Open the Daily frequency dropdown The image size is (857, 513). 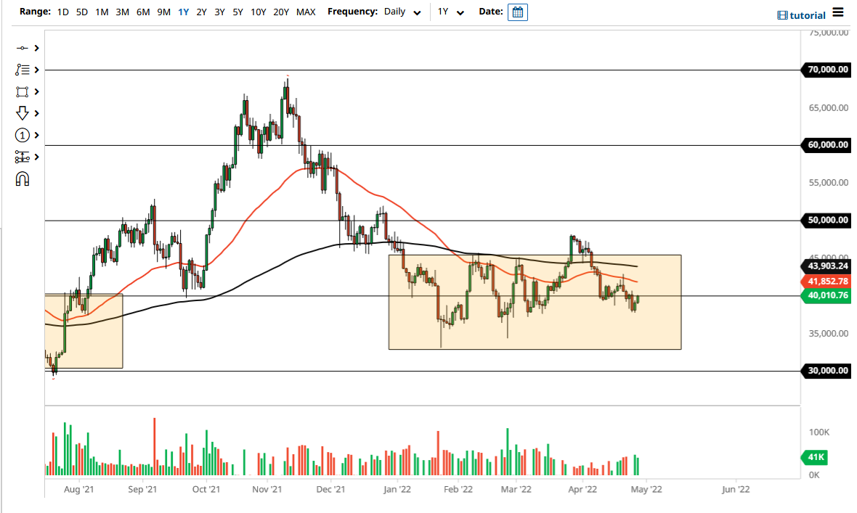(x=403, y=12)
